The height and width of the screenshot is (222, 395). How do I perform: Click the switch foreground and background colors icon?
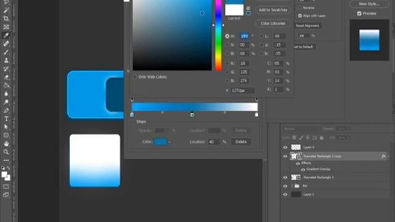9,168
